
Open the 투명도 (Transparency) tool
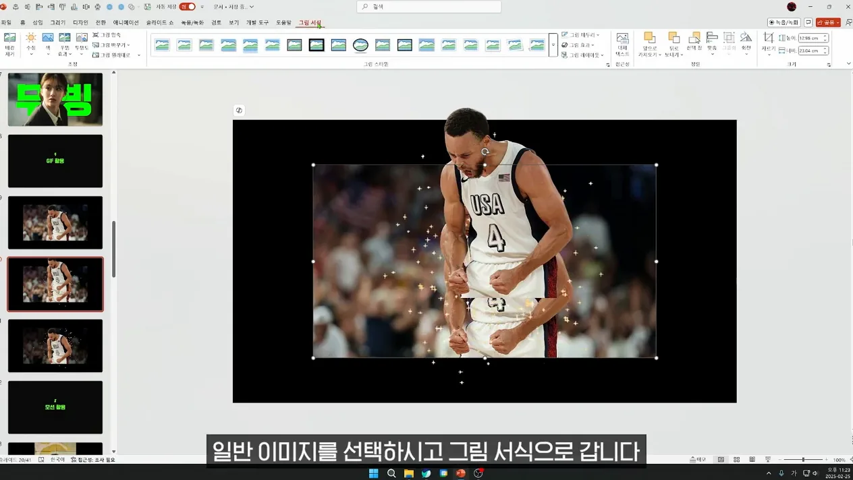tap(82, 44)
